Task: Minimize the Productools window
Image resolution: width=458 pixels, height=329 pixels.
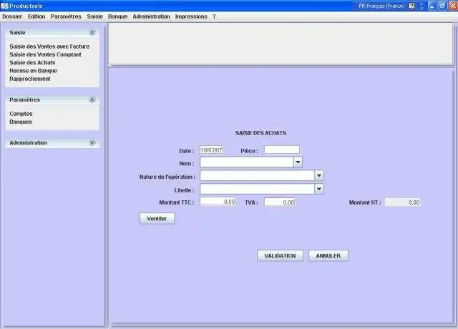Action: click(x=432, y=6)
